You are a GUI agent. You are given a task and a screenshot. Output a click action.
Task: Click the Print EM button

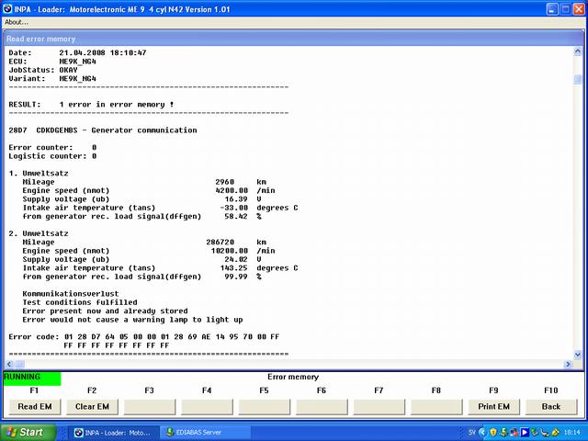[x=494, y=406]
